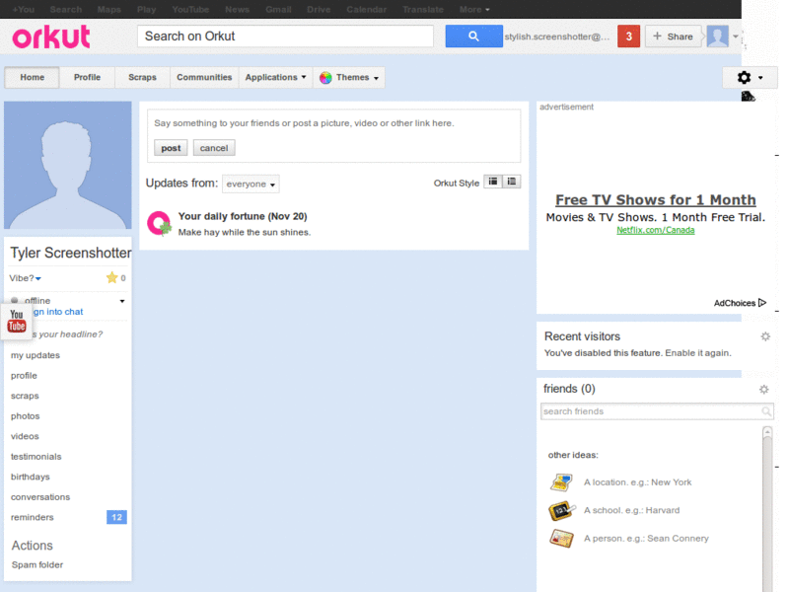This screenshot has height=592, width=789.
Task: Open Gmail from the Google bar
Action: pos(278,10)
